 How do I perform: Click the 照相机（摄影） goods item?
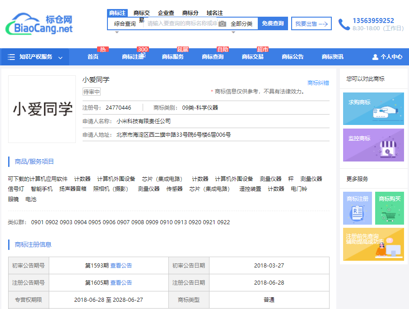pos(112,189)
